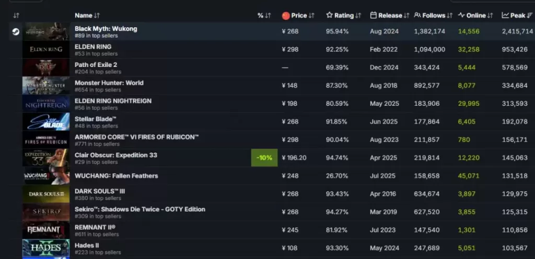
Task: Select the ¥ 245 price cell
Action: click(x=290, y=230)
